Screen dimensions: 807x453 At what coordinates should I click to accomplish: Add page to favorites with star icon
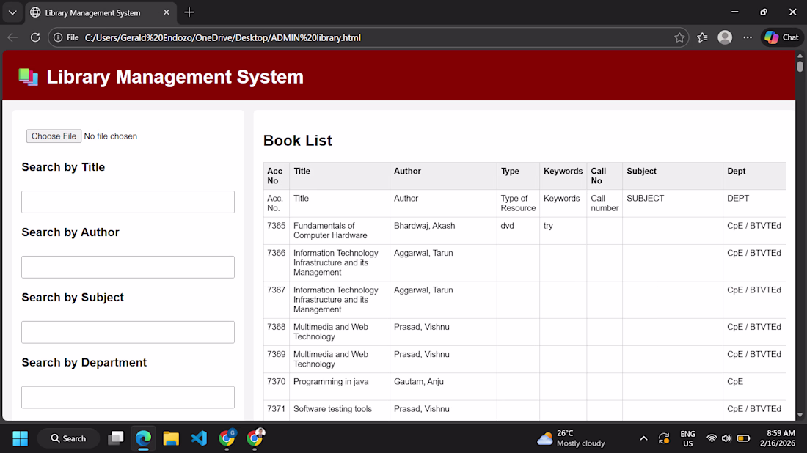679,37
